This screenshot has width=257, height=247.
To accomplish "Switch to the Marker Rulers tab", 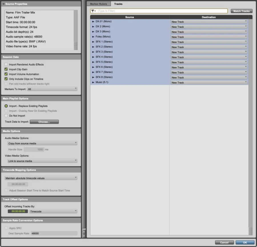I will click(x=99, y=4).
